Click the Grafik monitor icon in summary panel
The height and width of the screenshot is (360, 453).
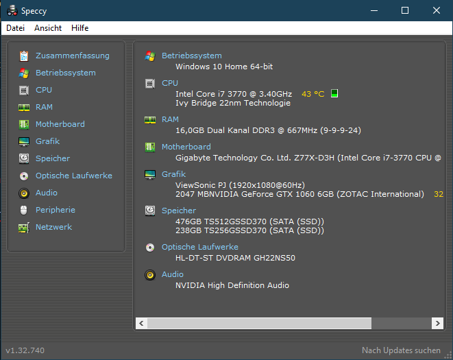[x=150, y=175]
